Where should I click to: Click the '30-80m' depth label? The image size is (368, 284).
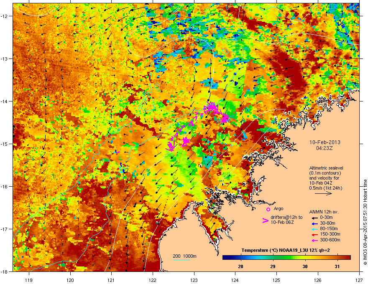(327, 223)
